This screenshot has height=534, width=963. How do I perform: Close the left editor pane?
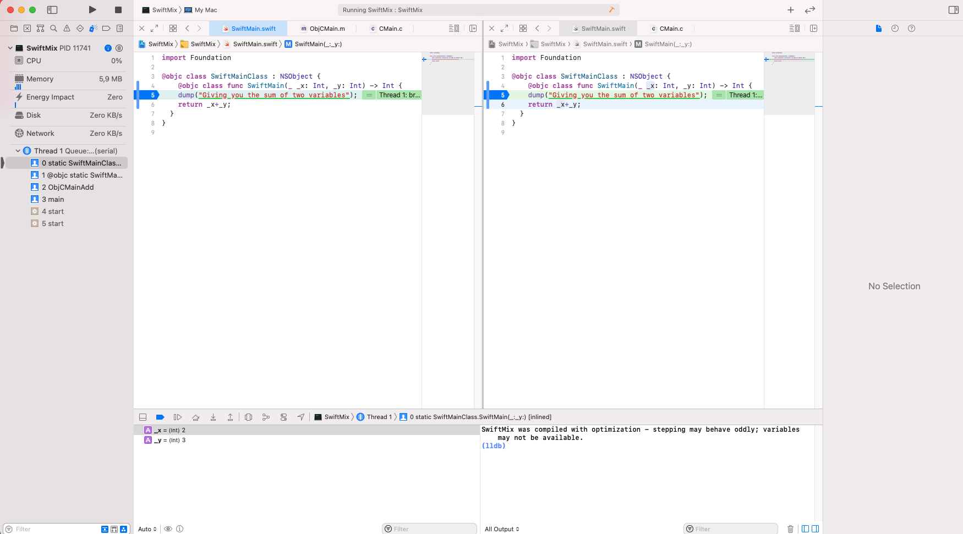point(141,29)
